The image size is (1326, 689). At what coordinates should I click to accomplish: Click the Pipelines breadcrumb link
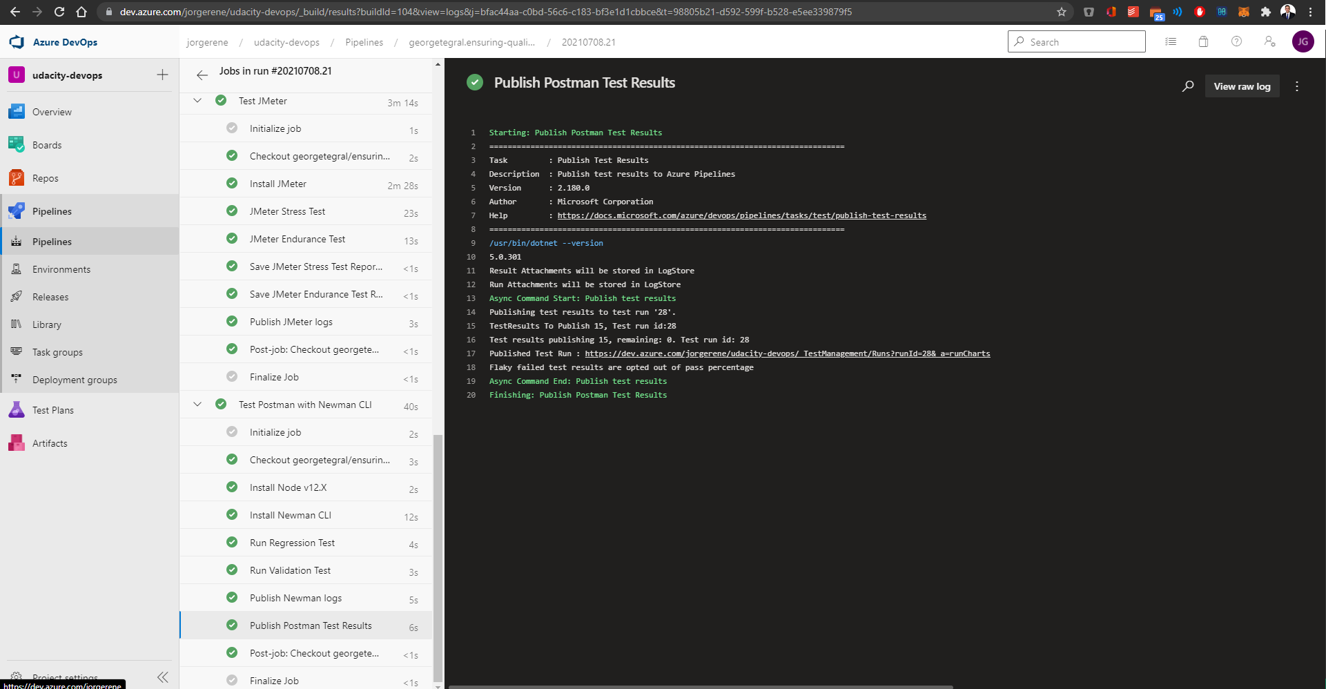[x=364, y=42]
